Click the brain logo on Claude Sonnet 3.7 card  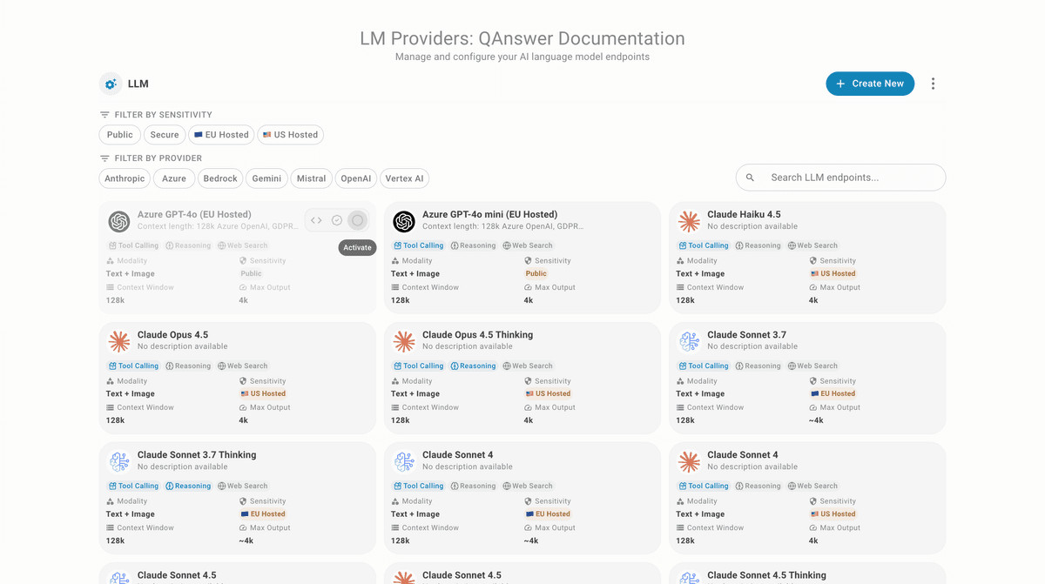pos(689,341)
